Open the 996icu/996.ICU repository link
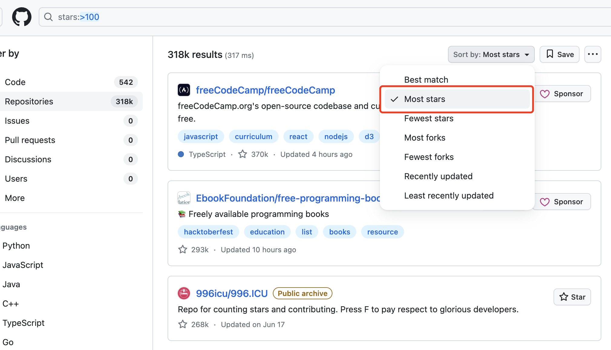Screen dimensions: 611x350 232,293
